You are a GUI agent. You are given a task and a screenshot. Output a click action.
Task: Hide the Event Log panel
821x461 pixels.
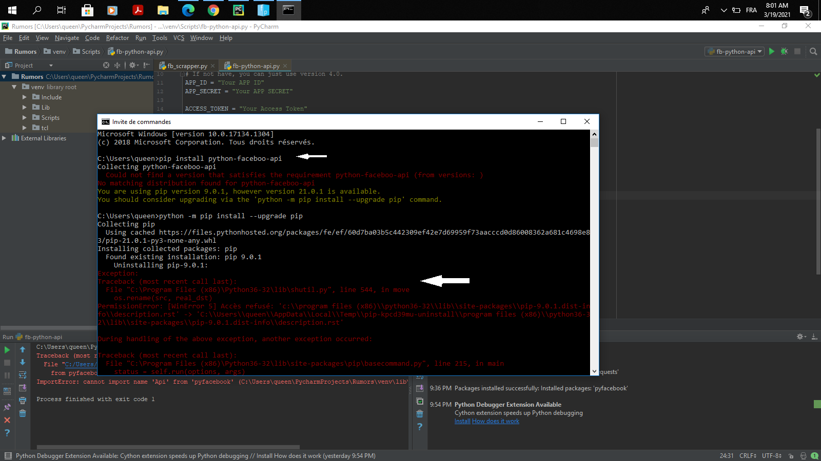814,337
